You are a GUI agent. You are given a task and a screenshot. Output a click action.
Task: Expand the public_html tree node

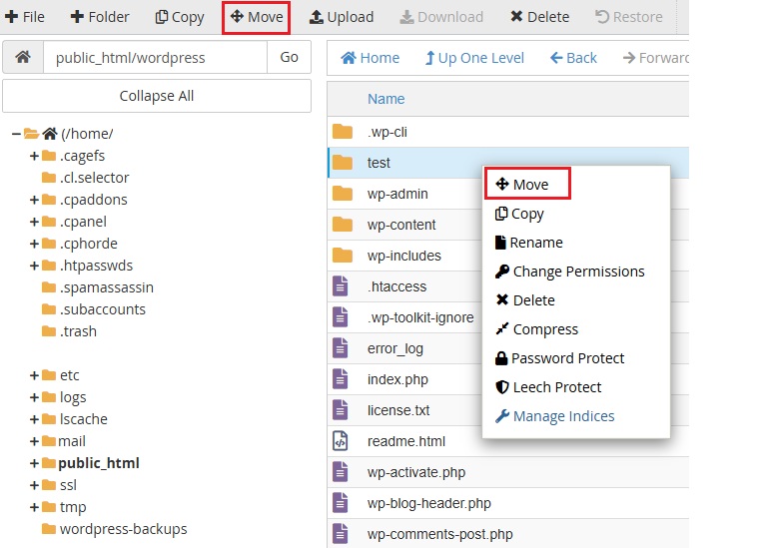click(x=35, y=463)
